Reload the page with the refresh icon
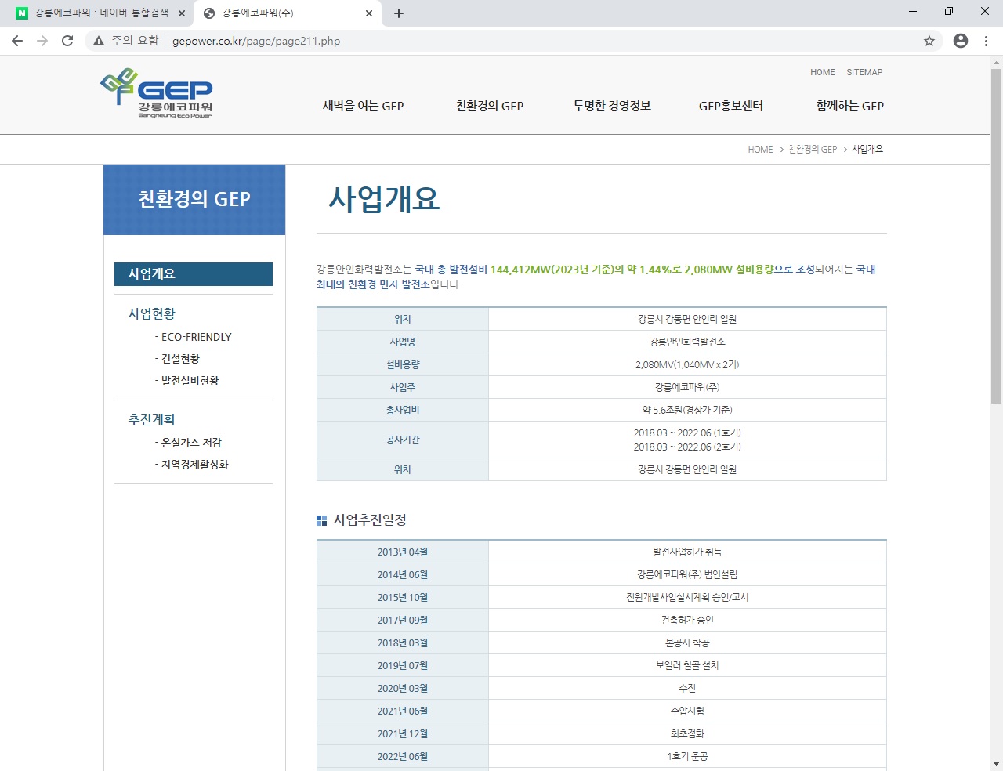Screen dimensions: 1003x771 67,41
